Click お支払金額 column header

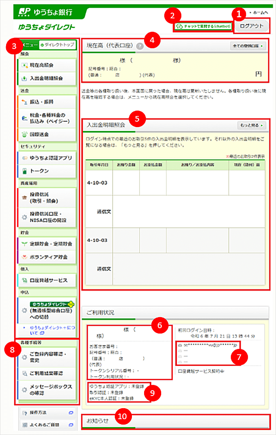[x=153, y=165]
